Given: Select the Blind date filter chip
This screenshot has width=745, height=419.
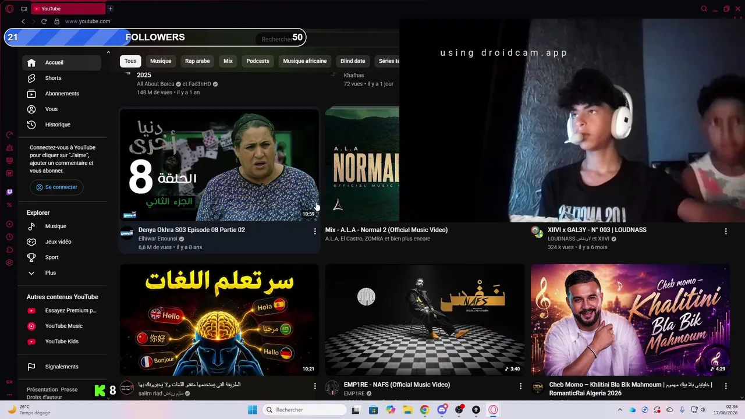Looking at the screenshot, I should (353, 61).
